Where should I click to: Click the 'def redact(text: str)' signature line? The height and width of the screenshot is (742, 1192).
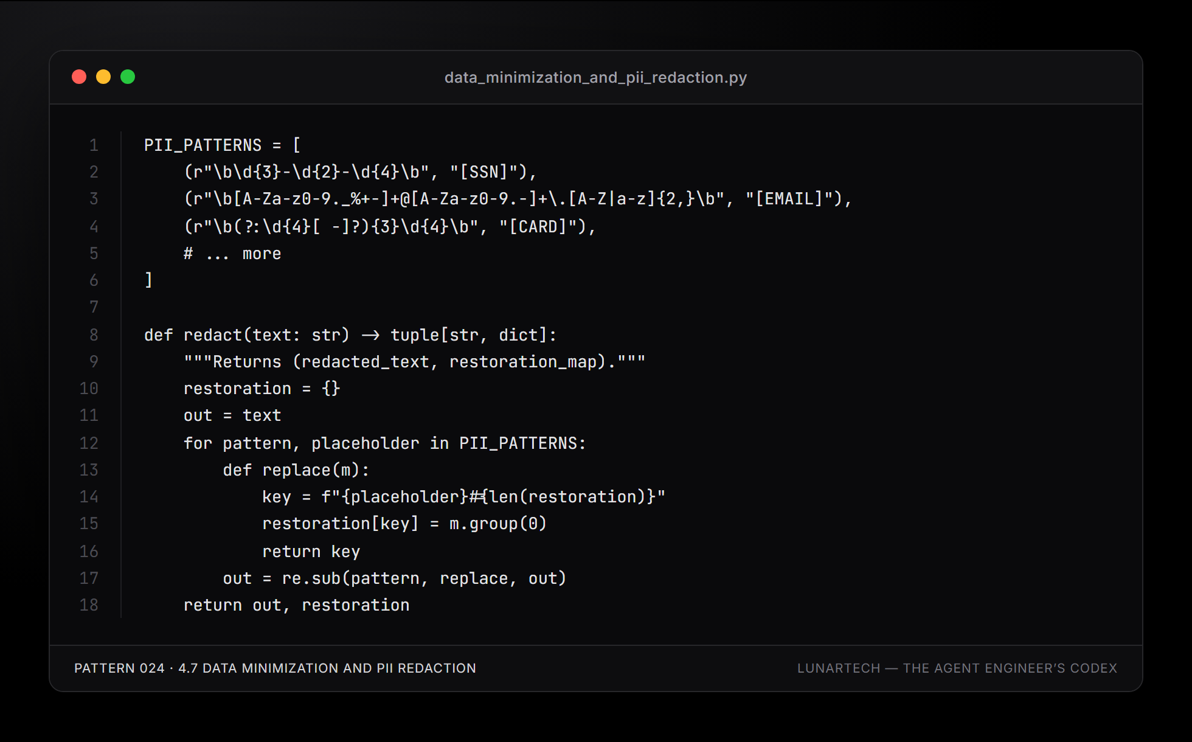[x=350, y=335]
